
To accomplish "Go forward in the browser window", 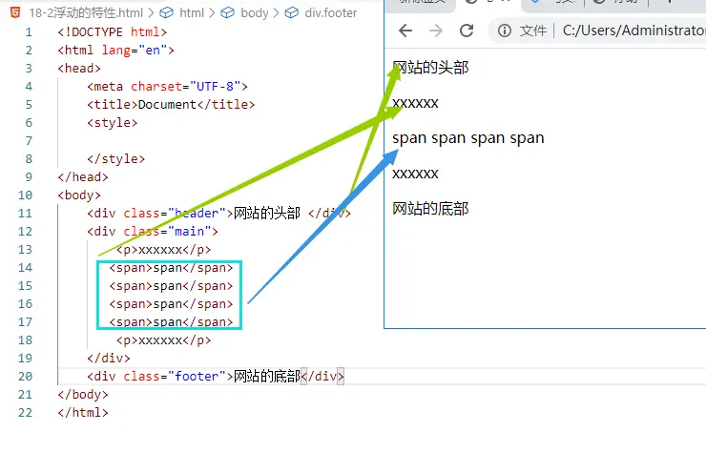I will tap(435, 31).
